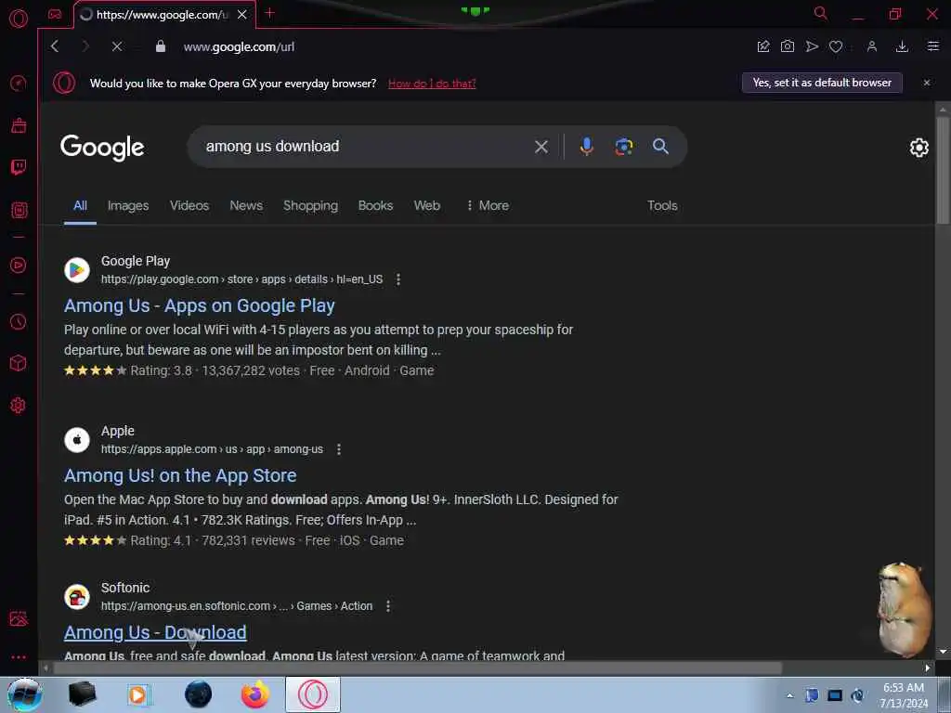
Task: Add page to bookmarks with heart icon
Action: tap(836, 46)
